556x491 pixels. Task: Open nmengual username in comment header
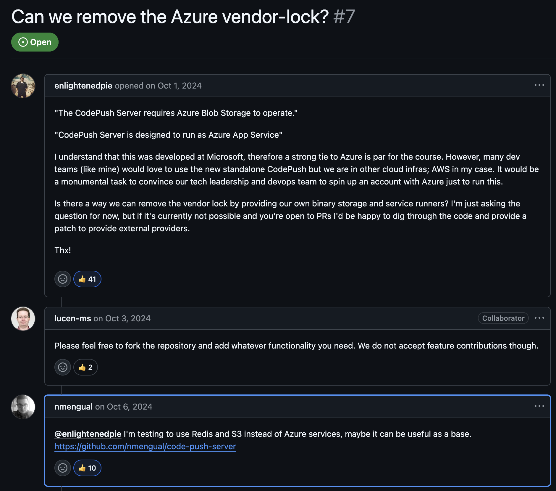tap(73, 407)
